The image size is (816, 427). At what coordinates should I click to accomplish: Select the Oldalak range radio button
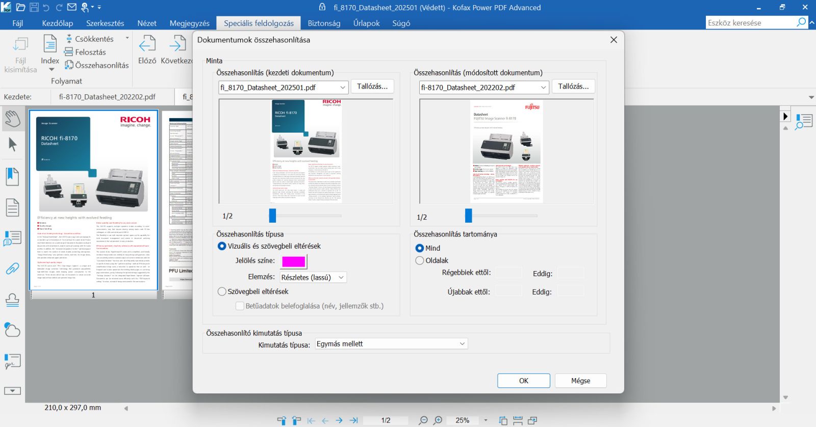coord(420,260)
